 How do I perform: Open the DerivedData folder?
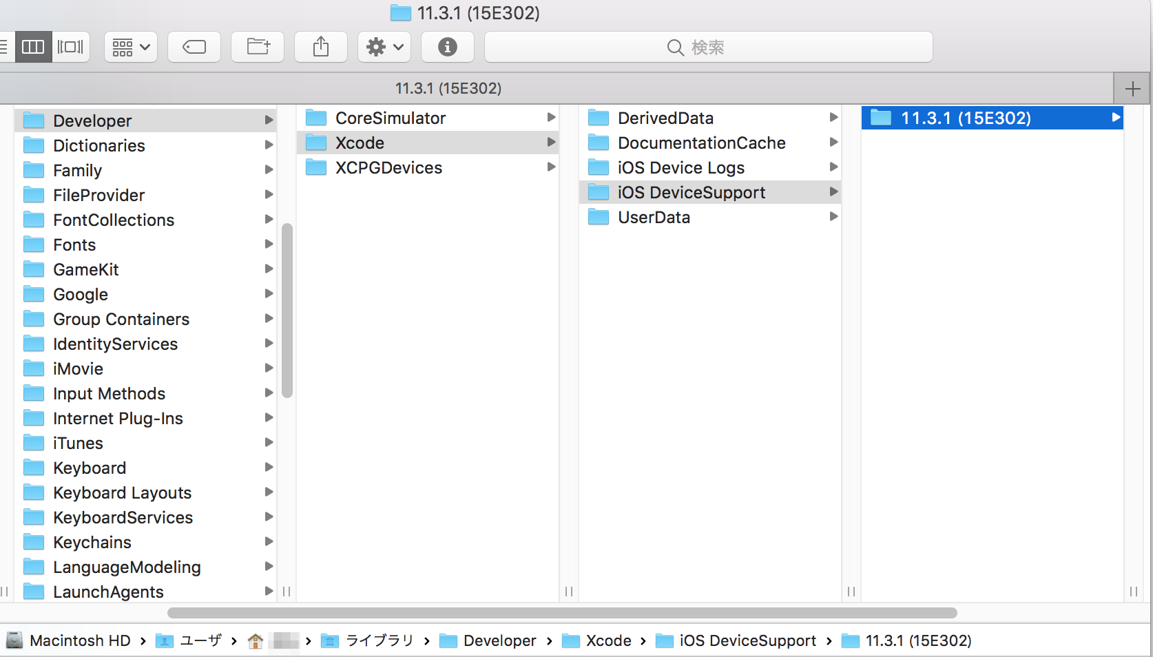coord(665,117)
